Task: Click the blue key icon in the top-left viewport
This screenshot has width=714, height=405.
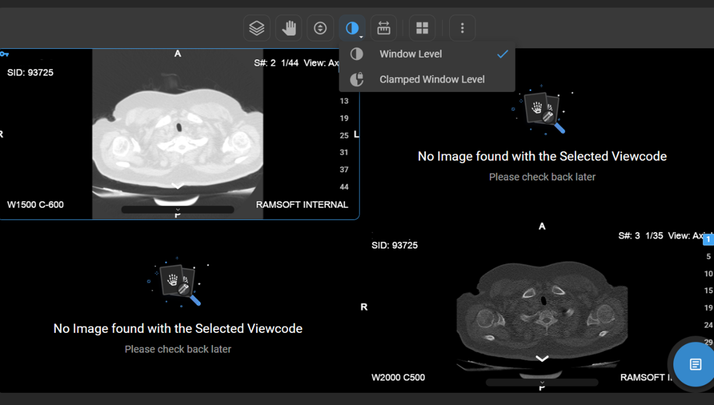Action: 5,54
